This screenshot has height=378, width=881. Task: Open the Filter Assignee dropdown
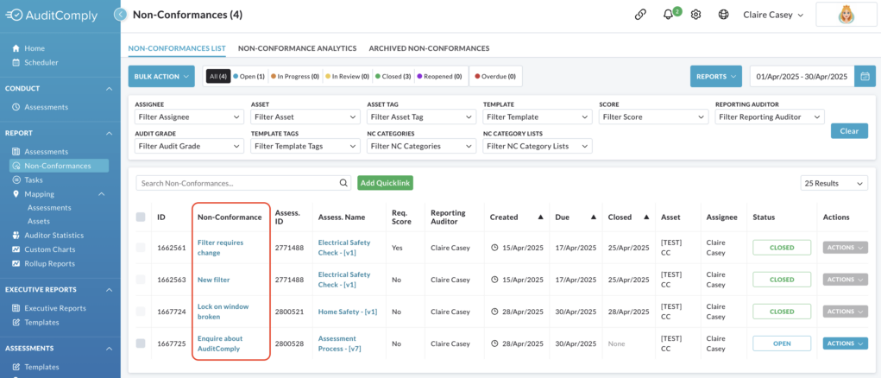coord(189,117)
